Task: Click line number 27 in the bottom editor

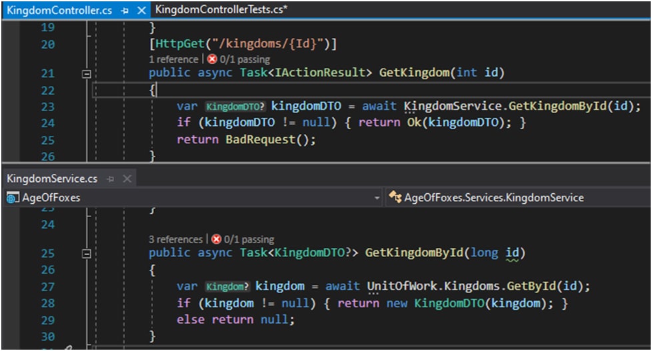Action: click(48, 287)
